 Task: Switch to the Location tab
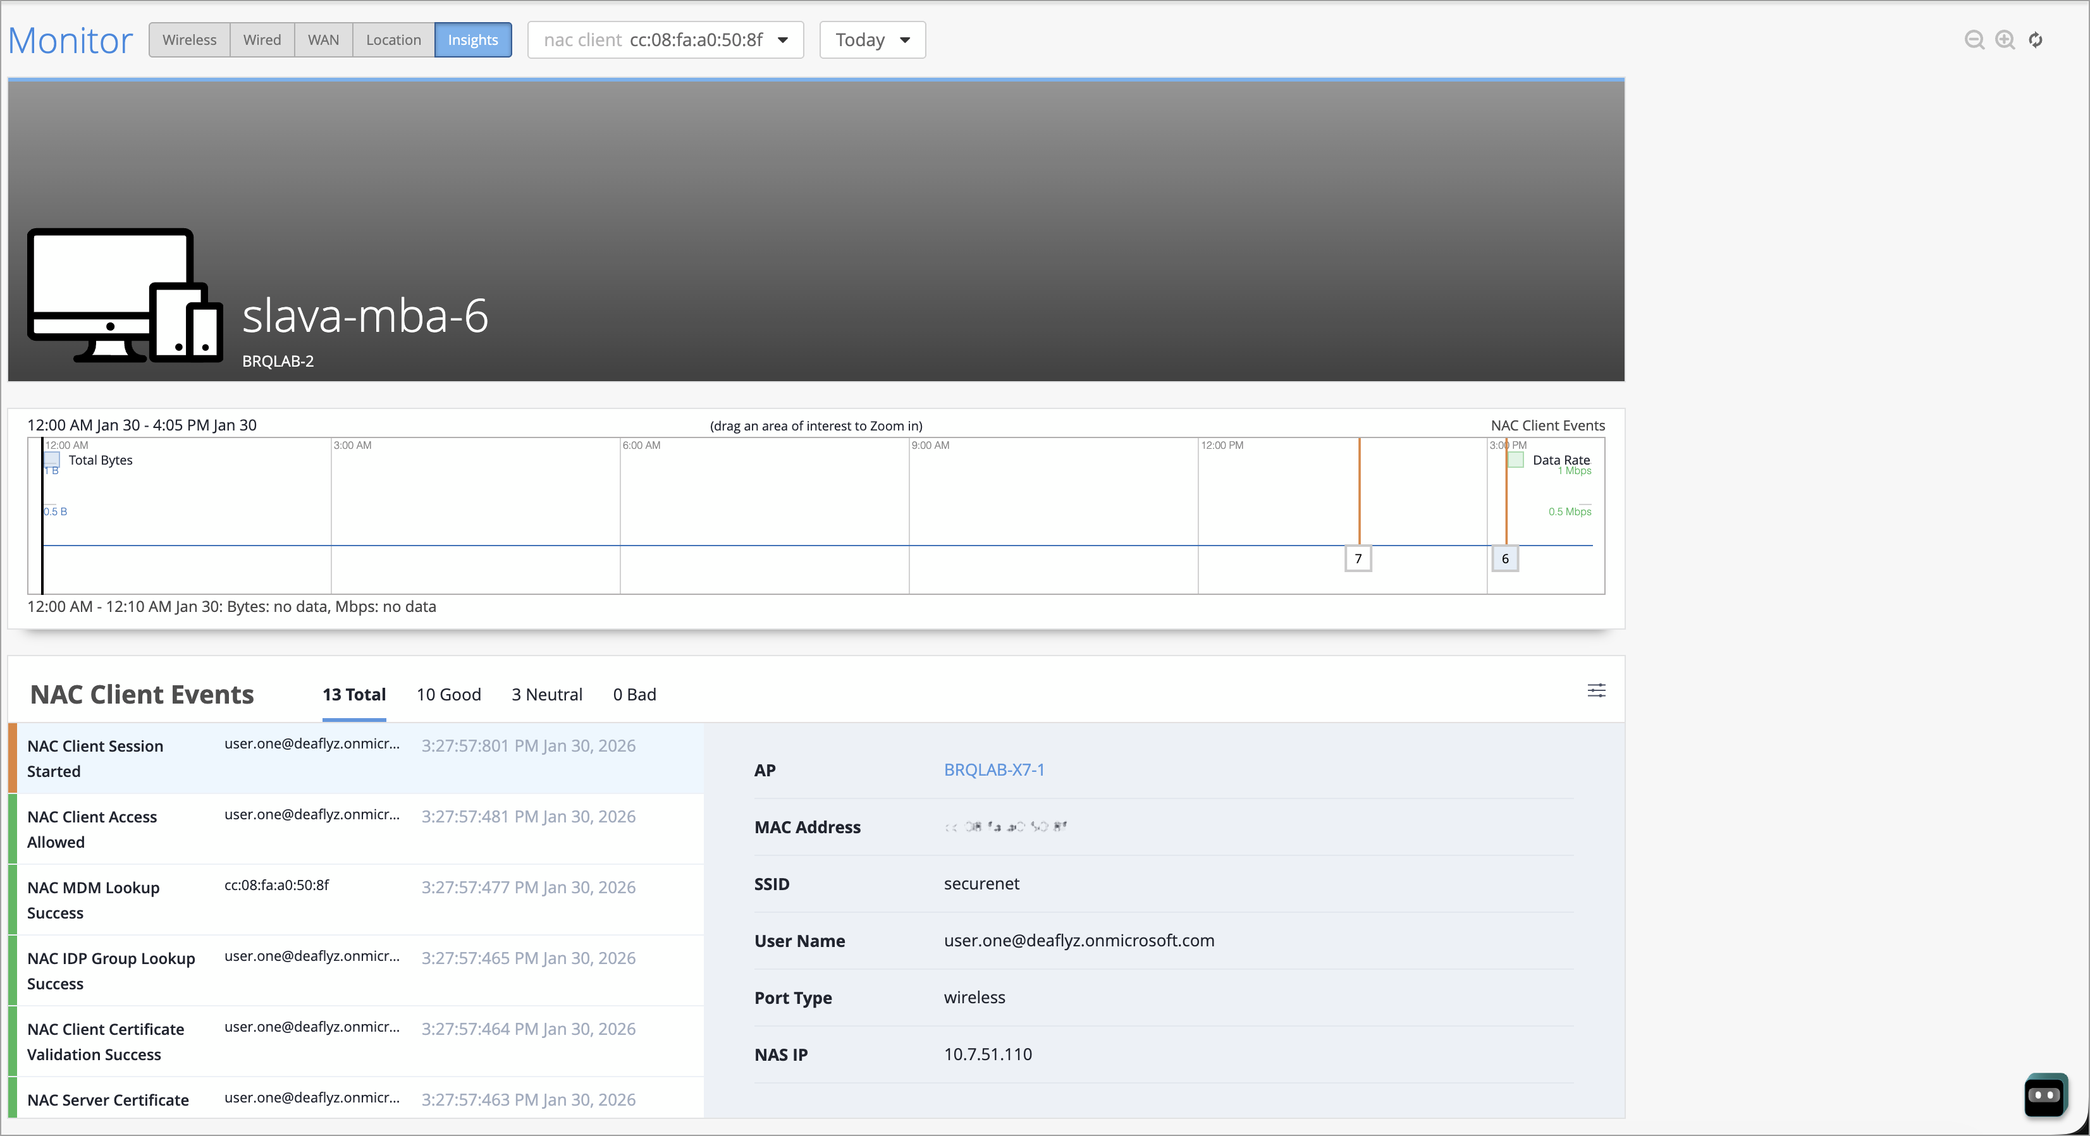(393, 40)
